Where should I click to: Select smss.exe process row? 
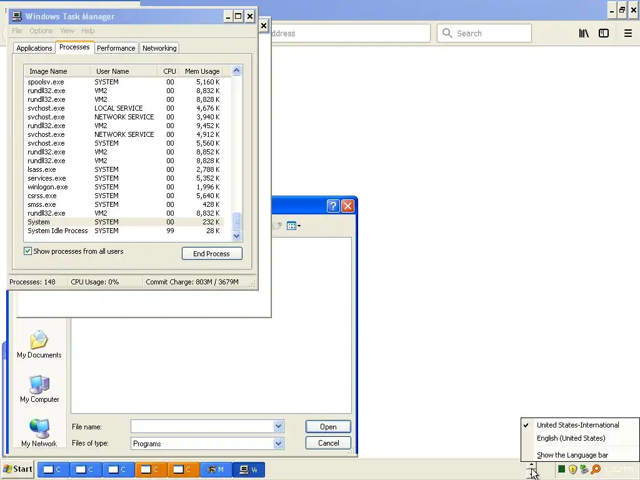tap(124, 204)
